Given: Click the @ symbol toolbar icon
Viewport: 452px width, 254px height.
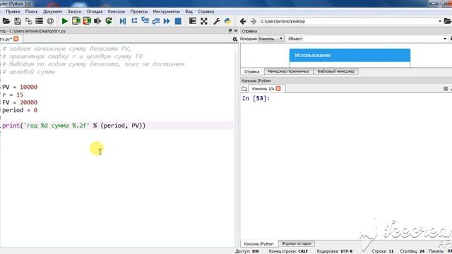Looking at the screenshot, I should click(50, 21).
